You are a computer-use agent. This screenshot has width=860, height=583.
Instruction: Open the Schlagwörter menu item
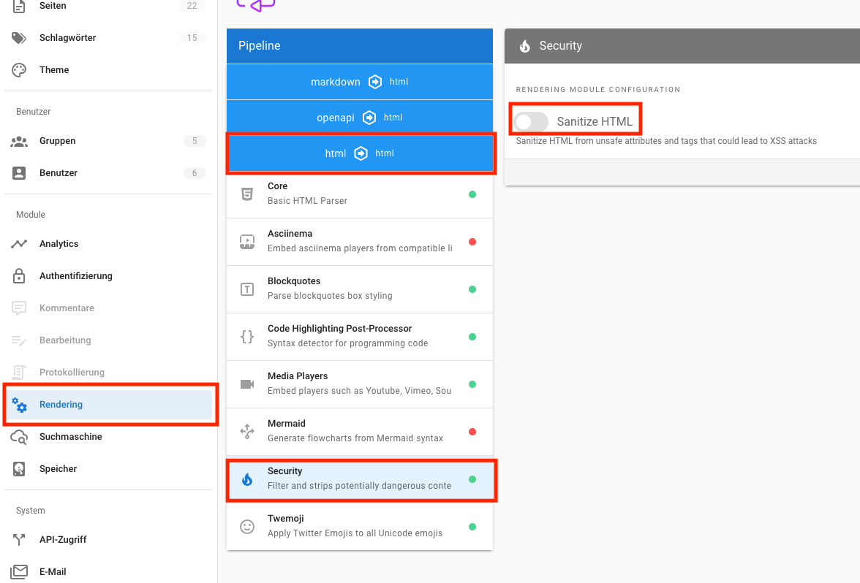pyautogui.click(x=108, y=38)
